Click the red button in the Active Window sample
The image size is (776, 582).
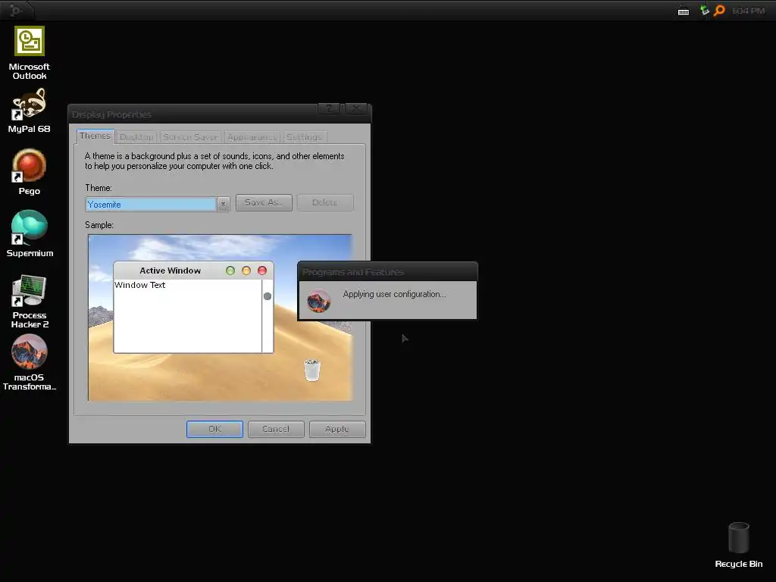click(261, 271)
